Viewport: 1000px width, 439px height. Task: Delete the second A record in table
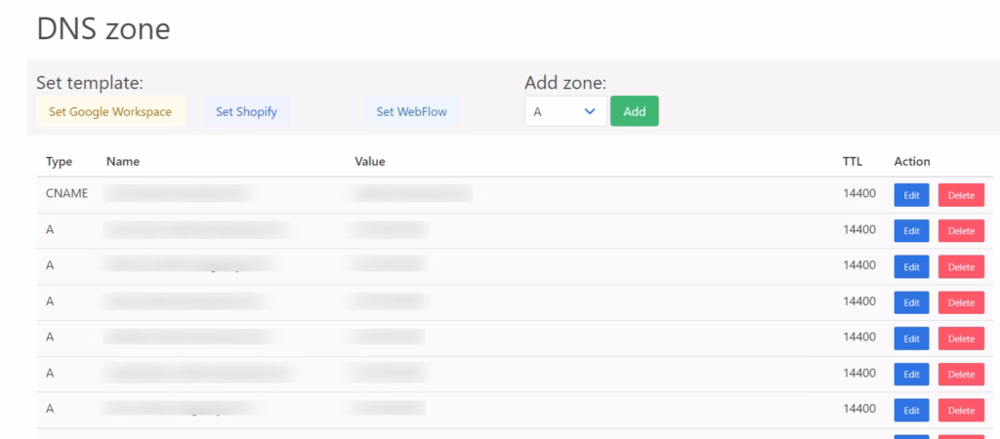click(x=961, y=267)
